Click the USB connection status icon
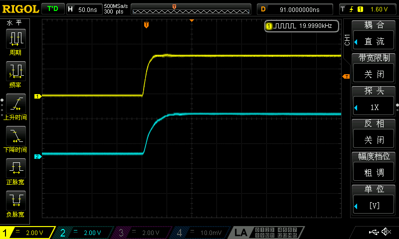399x239 pixels. point(374,232)
